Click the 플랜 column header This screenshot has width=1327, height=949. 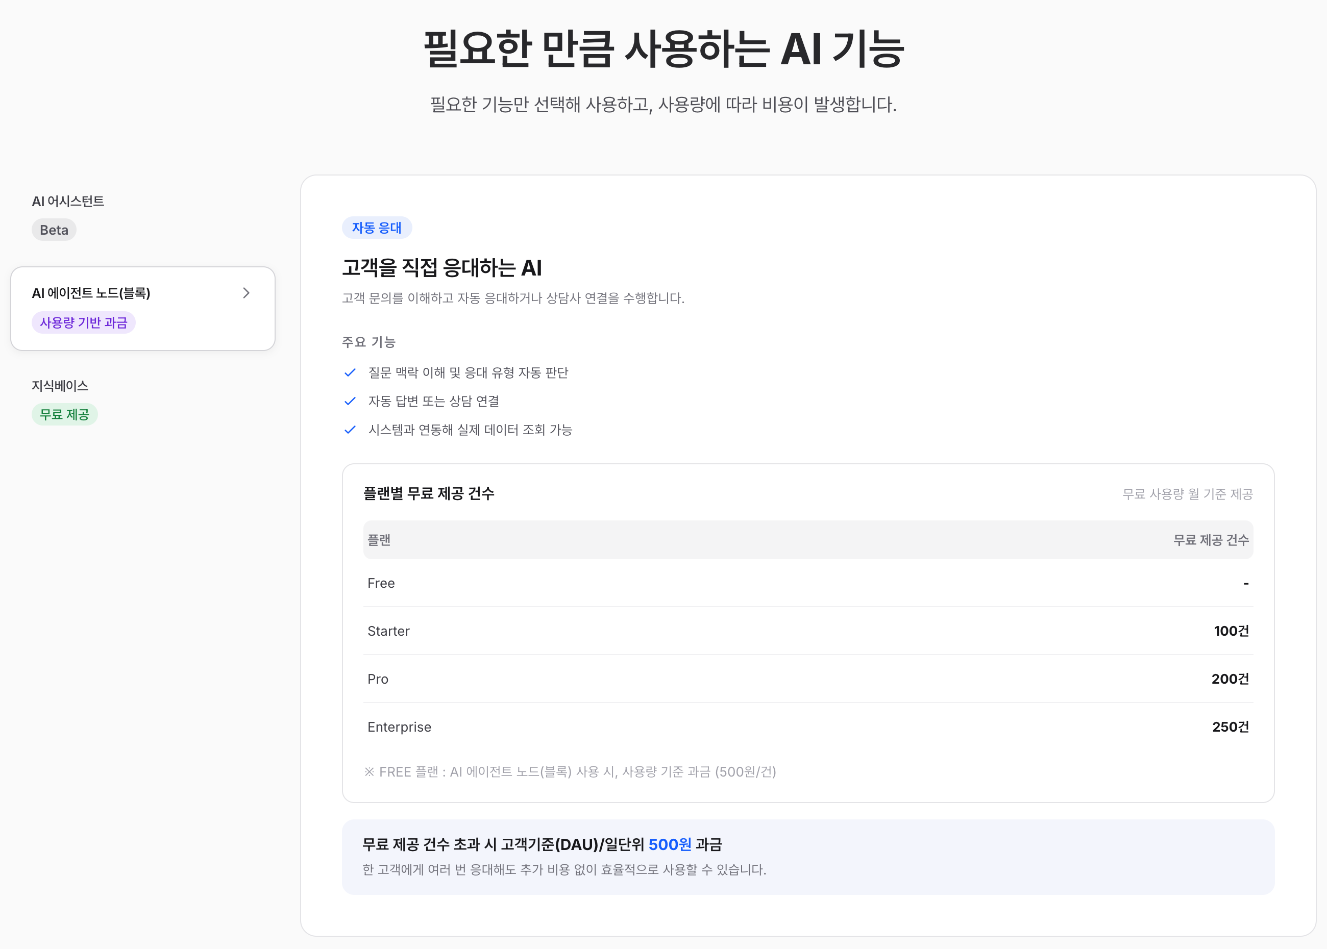click(379, 540)
